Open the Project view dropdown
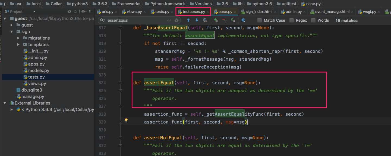 [x=34, y=12]
